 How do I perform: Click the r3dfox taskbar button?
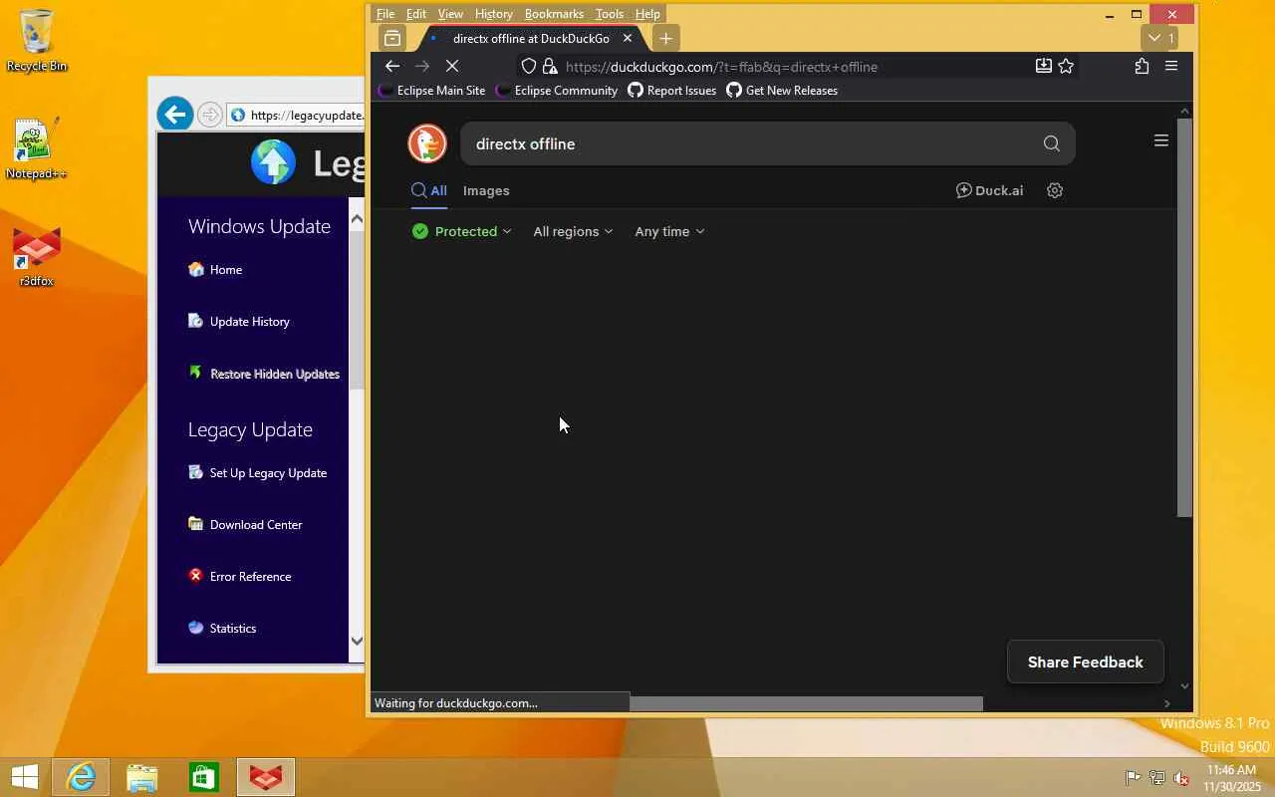266,777
